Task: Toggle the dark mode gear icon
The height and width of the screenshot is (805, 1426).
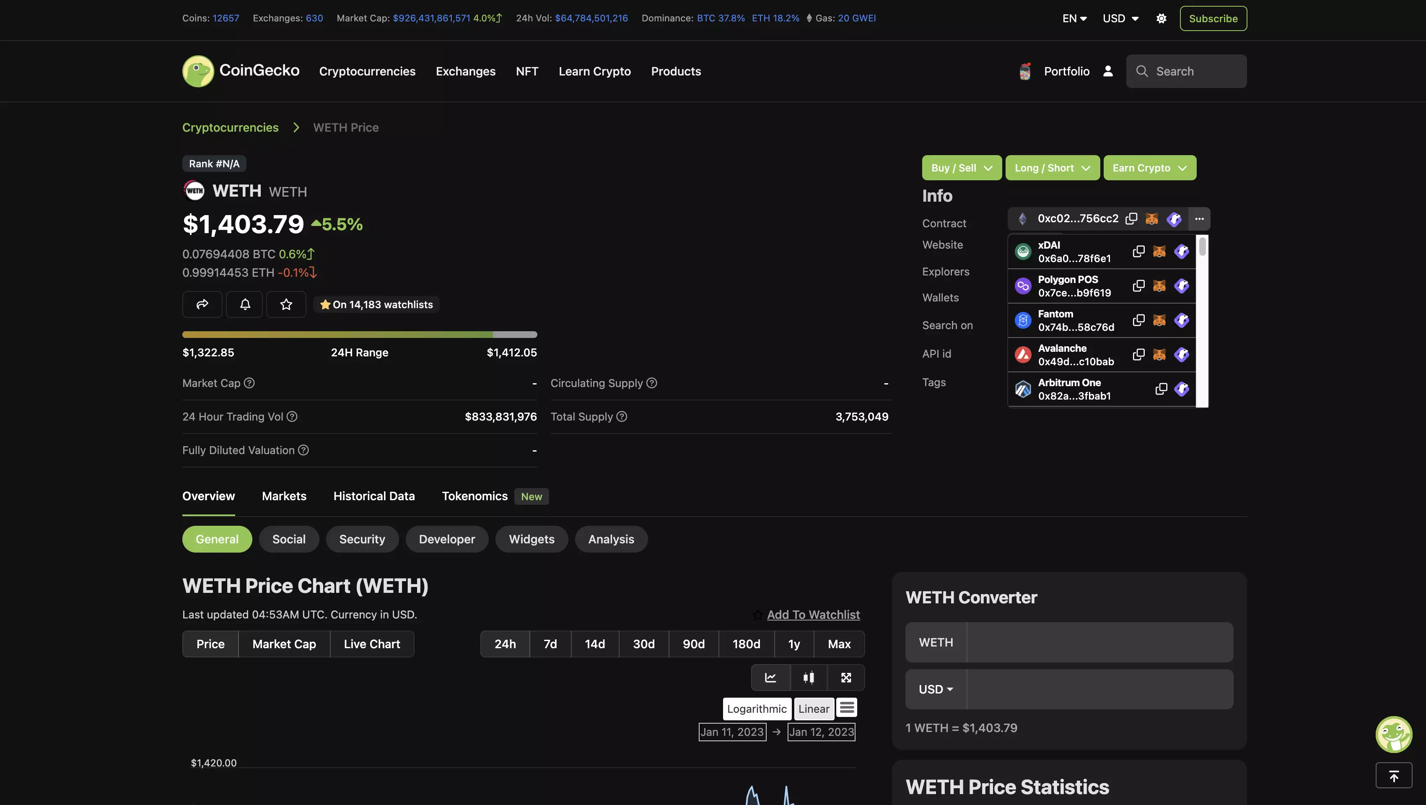Action: pyautogui.click(x=1161, y=18)
